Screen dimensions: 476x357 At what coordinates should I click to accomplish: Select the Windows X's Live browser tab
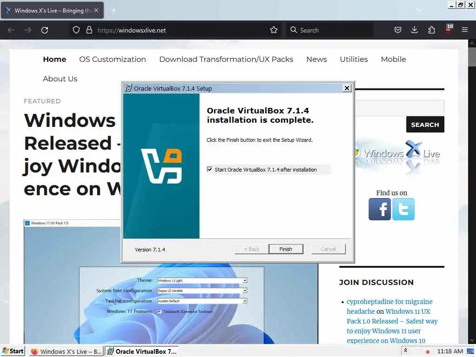[52, 10]
